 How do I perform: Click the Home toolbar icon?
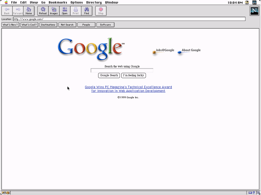(x=29, y=11)
